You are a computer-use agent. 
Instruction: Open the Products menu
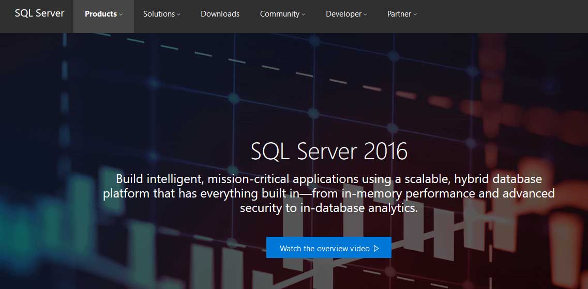100,14
